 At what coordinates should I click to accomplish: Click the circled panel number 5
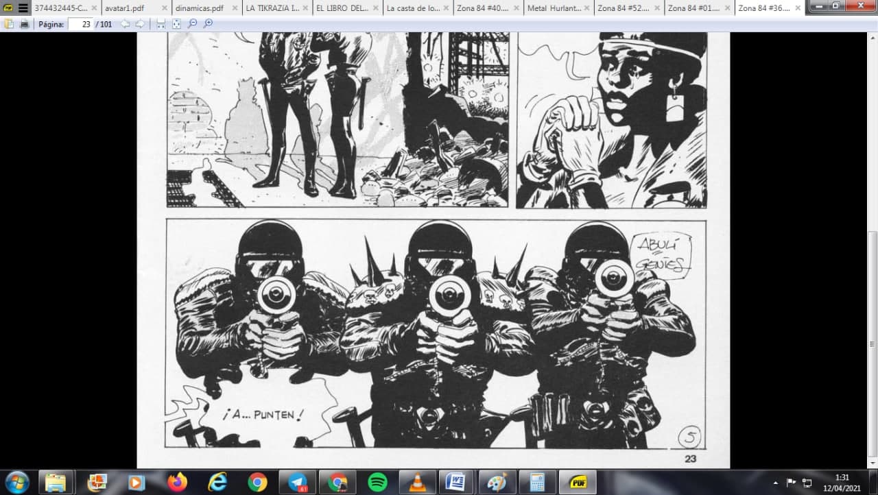pos(689,436)
